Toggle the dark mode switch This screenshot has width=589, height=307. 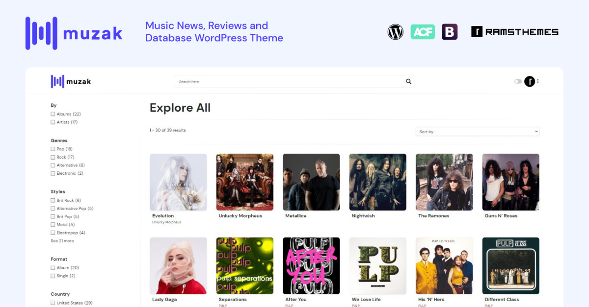pos(518,82)
